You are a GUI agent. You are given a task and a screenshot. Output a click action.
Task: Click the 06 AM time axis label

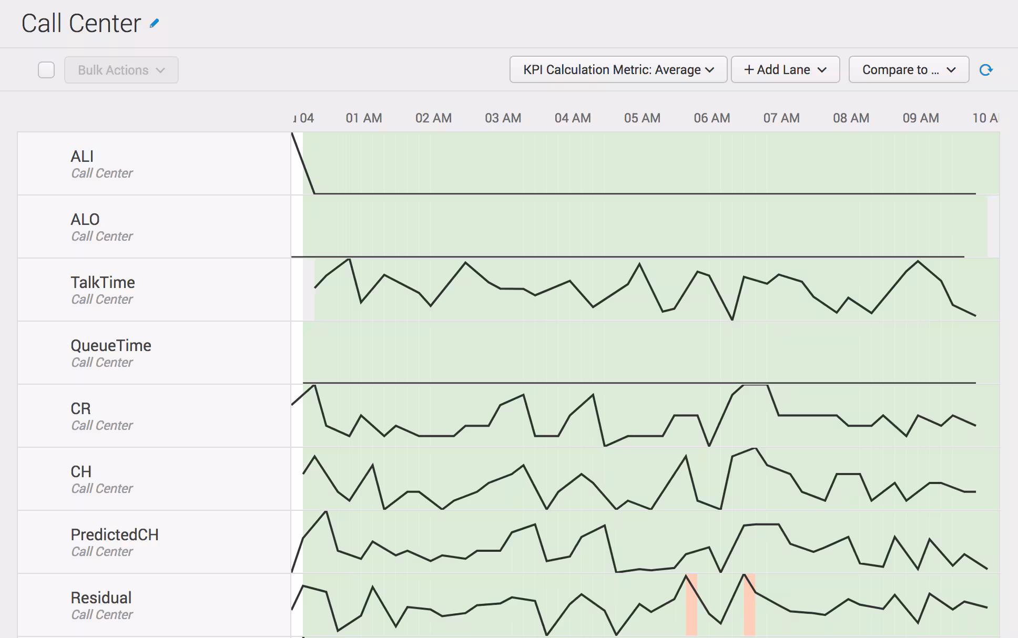pyautogui.click(x=711, y=118)
